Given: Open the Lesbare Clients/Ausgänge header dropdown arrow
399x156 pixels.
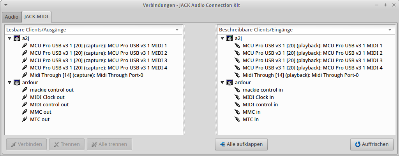Looking at the screenshot, I should [x=177, y=29].
